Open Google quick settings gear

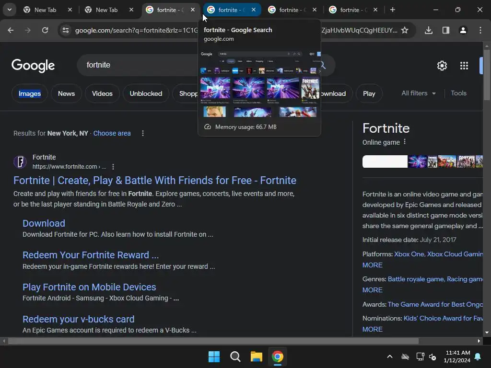442,66
